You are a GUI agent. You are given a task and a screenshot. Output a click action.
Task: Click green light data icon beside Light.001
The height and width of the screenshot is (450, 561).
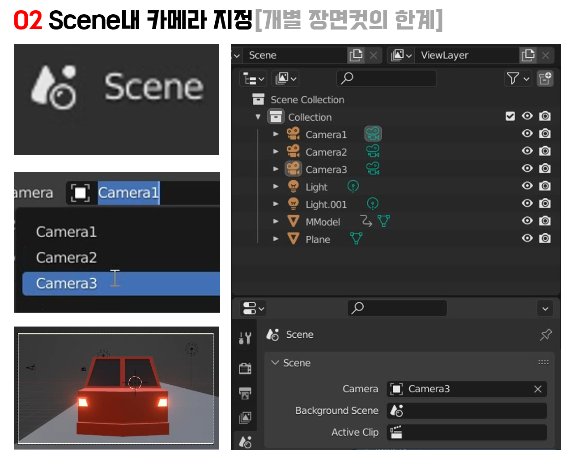372,203
